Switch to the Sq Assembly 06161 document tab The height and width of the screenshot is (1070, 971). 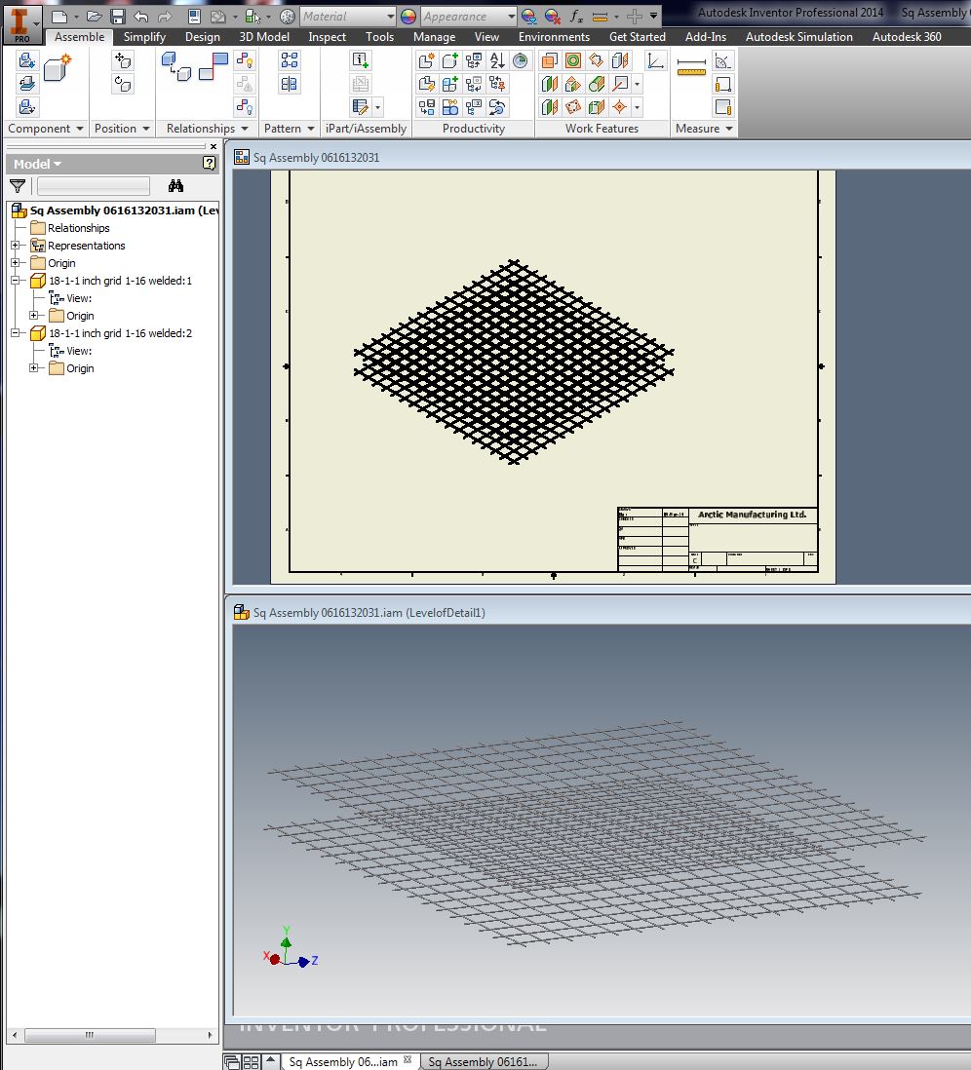click(x=485, y=1061)
